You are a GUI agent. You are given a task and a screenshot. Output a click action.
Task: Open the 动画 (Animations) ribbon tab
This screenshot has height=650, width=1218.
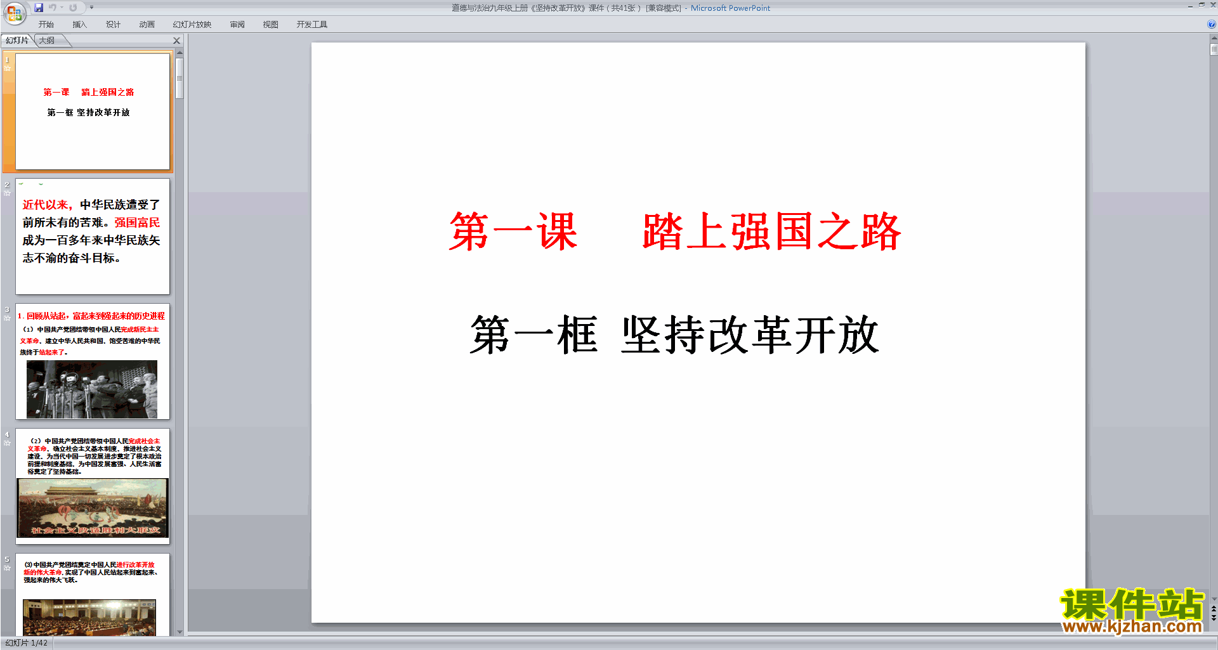[x=147, y=25]
